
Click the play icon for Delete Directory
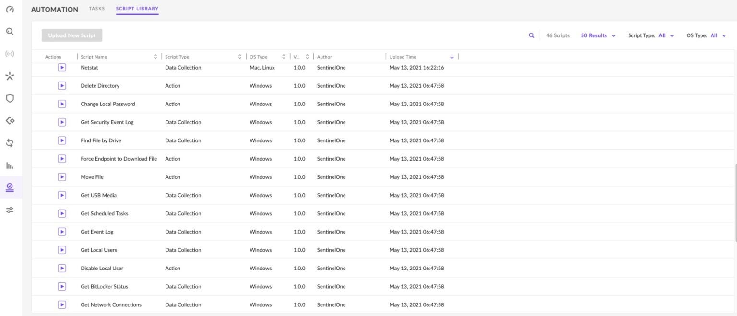(62, 86)
